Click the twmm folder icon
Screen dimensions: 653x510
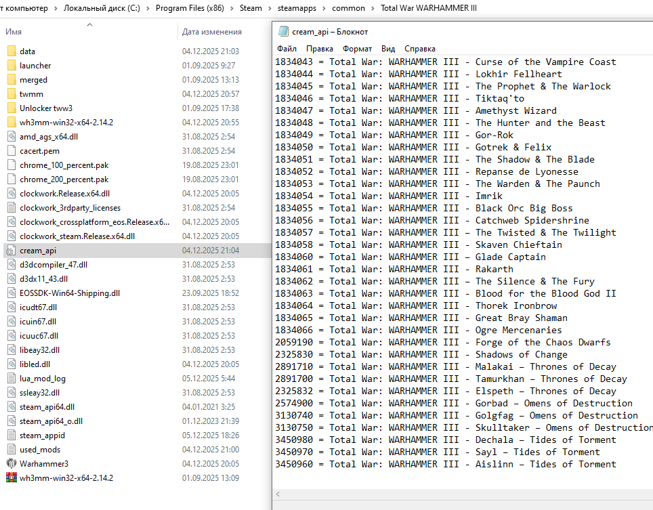[x=12, y=94]
